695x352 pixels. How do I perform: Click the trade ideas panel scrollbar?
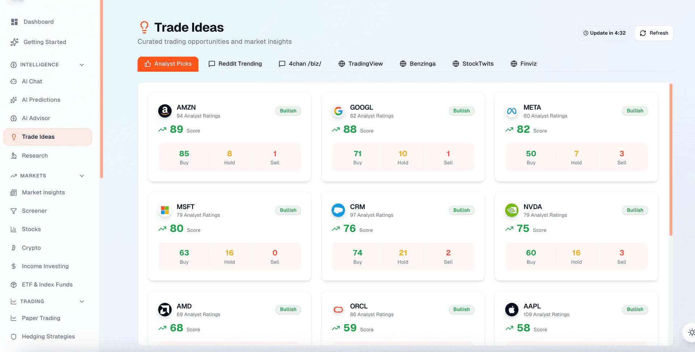click(671, 160)
